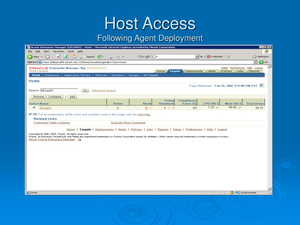Click the page scrollbar up arrow
The image size is (300, 225).
[x=270, y=67]
